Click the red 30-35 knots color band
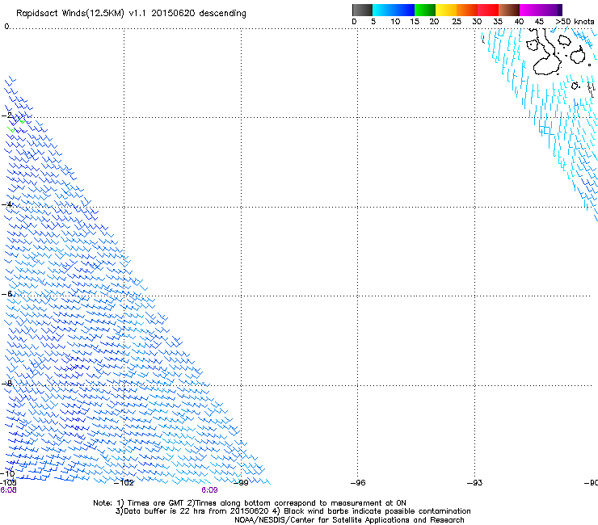 point(488,10)
